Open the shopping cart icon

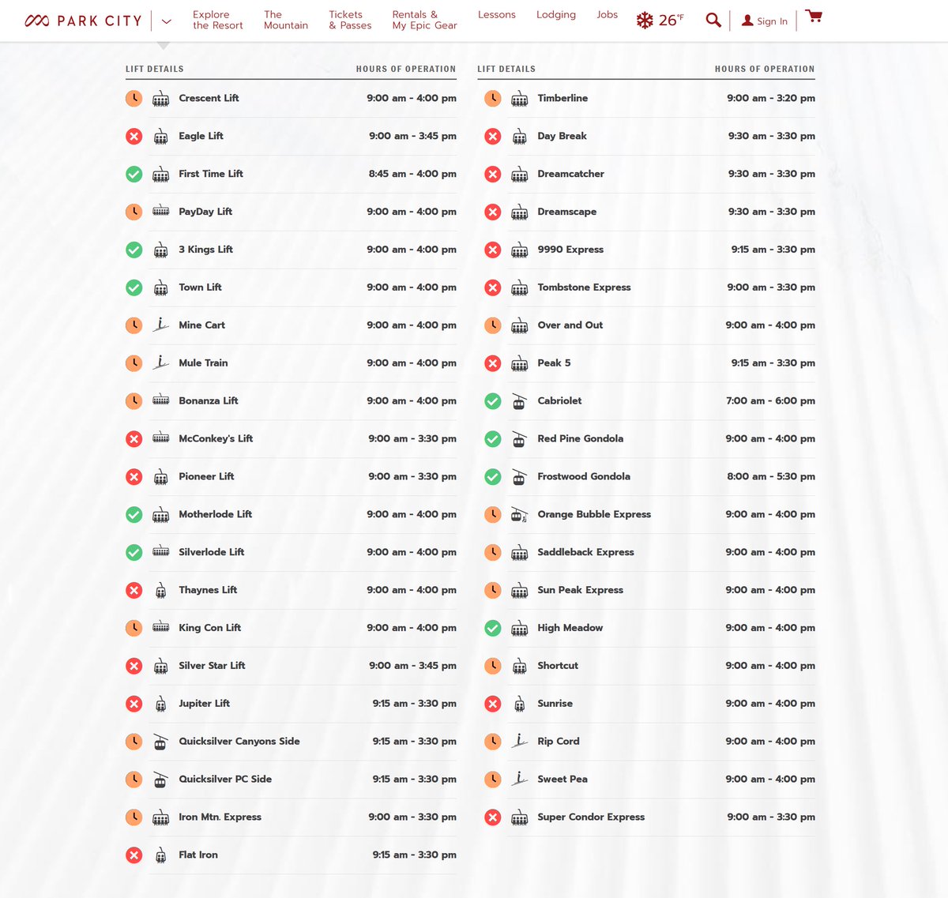coord(814,17)
